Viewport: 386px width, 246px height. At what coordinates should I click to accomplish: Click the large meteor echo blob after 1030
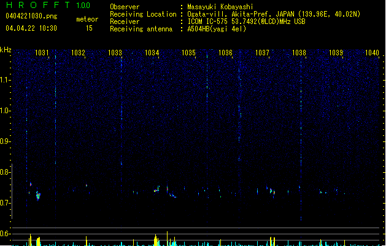(38, 196)
